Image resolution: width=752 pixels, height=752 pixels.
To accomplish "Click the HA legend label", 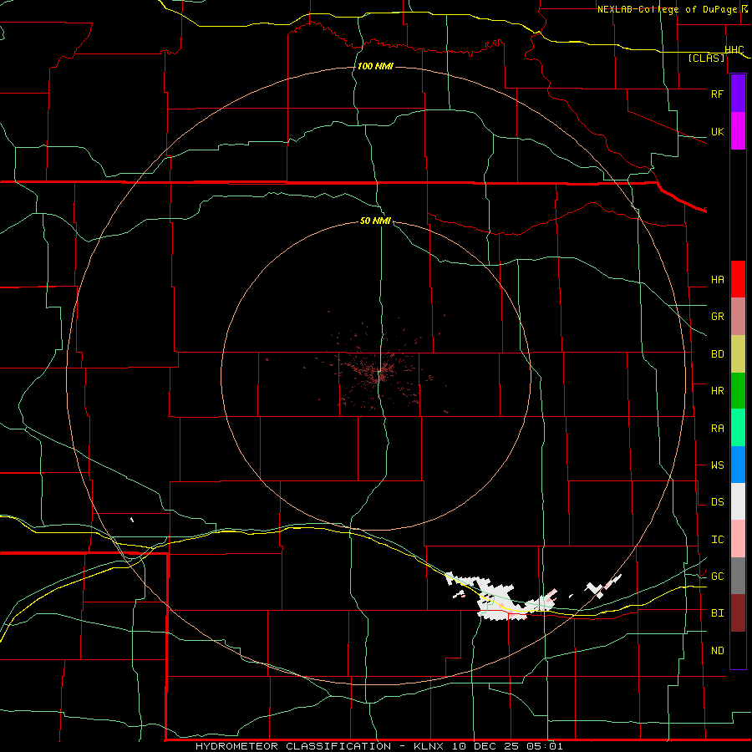I will (717, 280).
